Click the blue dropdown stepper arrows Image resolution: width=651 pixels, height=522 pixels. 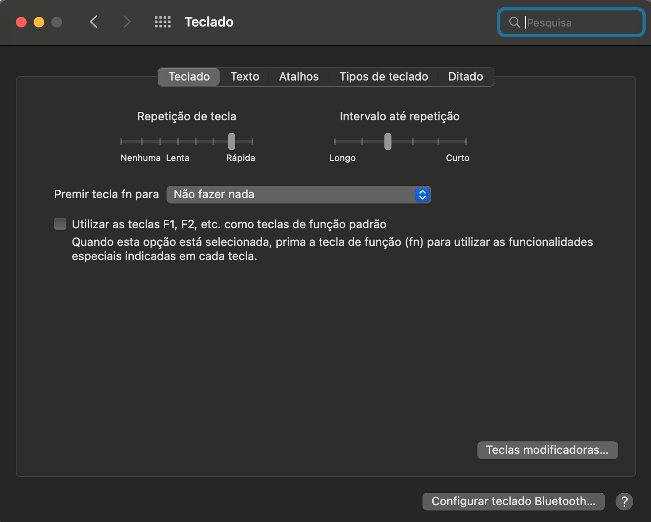coord(422,195)
